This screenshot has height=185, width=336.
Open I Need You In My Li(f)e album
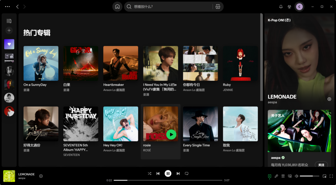(x=161, y=63)
